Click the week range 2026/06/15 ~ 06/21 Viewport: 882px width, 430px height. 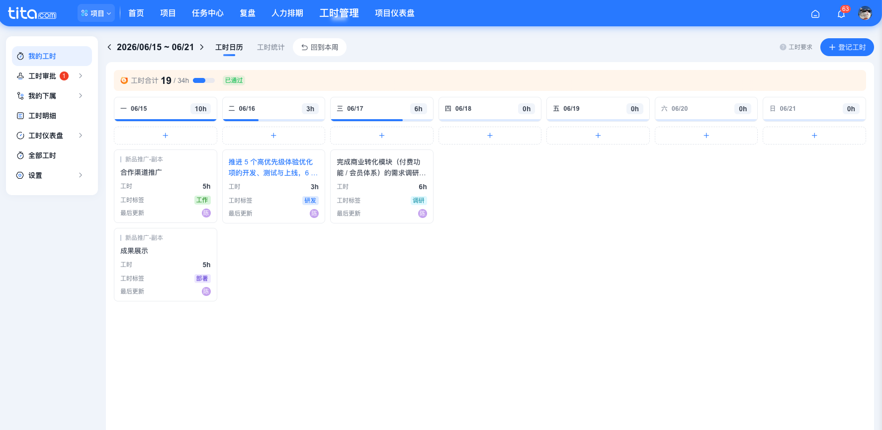pyautogui.click(x=155, y=47)
